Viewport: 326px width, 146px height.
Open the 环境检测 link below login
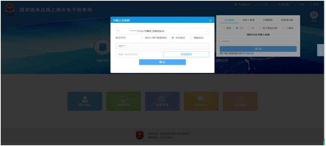(x=249, y=54)
